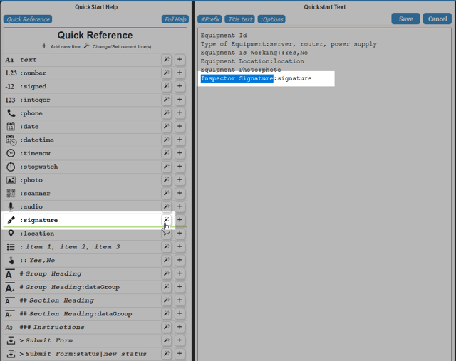Click the wand icon beside :date
Viewport: 456px width, 361px height.
pyautogui.click(x=167, y=127)
